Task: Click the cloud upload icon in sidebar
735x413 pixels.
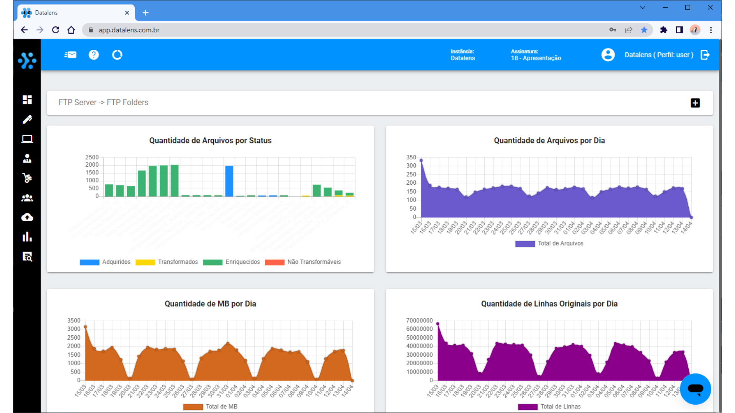Action: point(27,217)
